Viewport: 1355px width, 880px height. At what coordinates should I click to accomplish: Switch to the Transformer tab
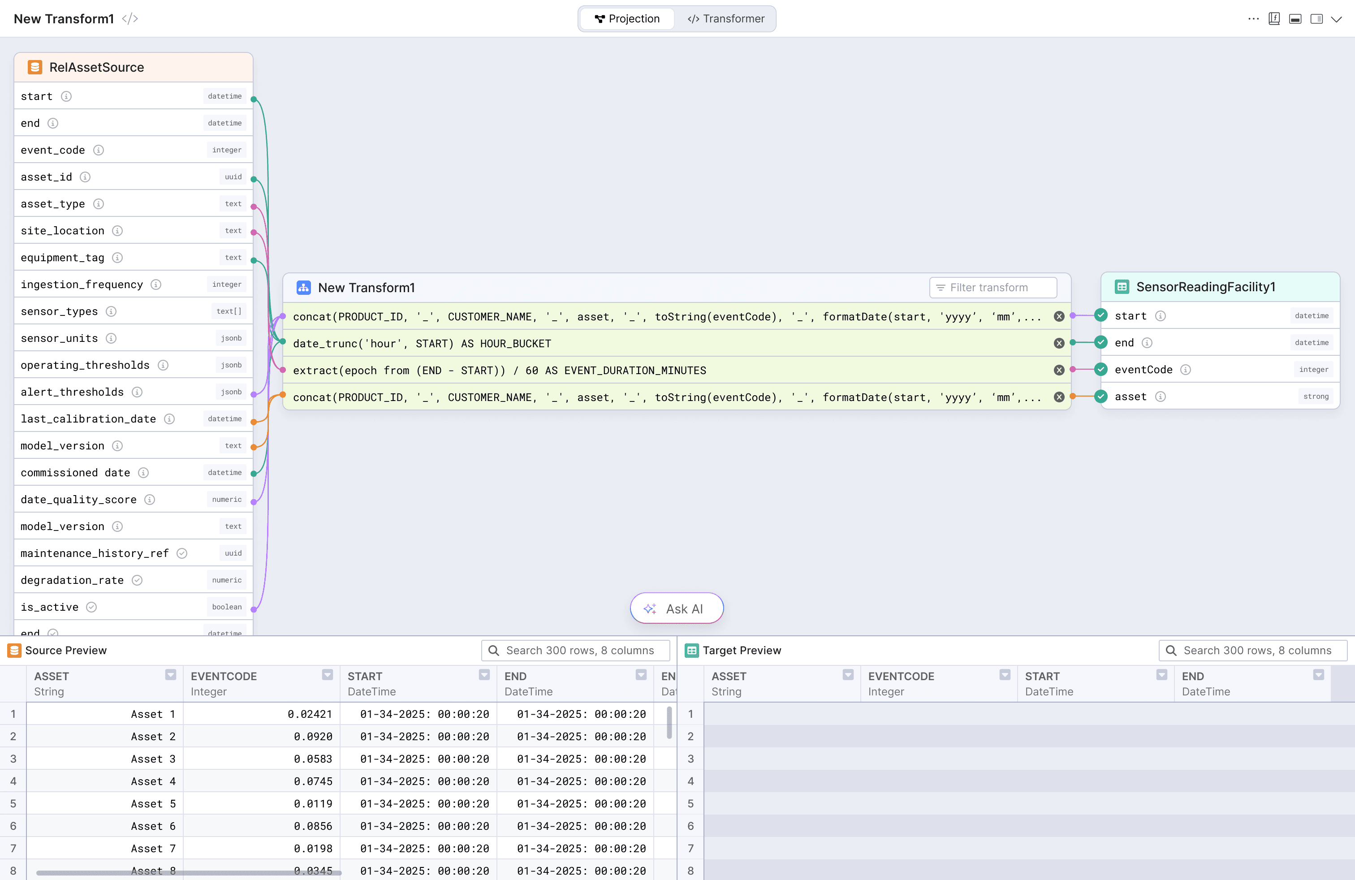pos(725,19)
